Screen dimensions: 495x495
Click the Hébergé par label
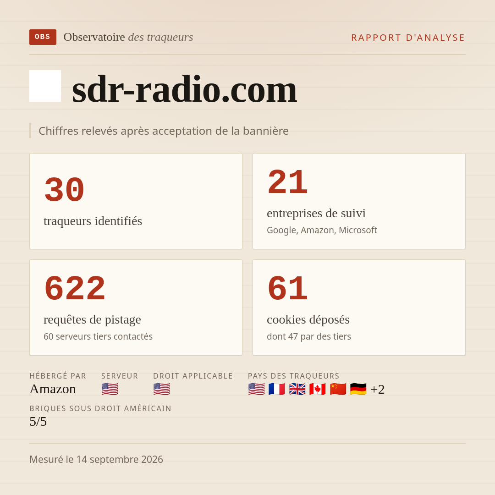(58, 376)
